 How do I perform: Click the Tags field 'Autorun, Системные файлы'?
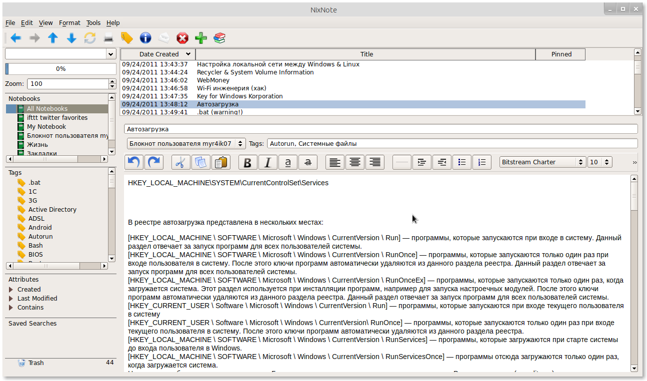452,143
